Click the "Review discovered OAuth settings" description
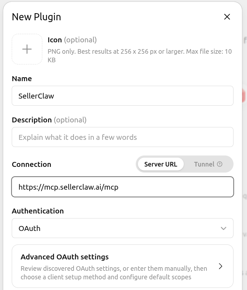247x290 pixels. pyautogui.click(x=114, y=273)
